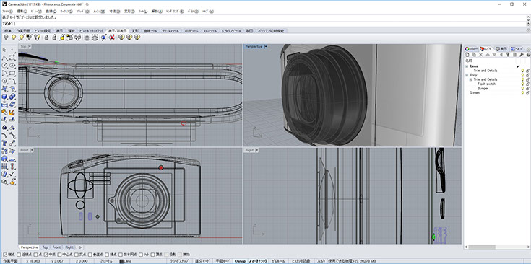Screen dimensions: 531x264
Task: Toggle グリッドスナップ in status bar
Action: pos(179,261)
